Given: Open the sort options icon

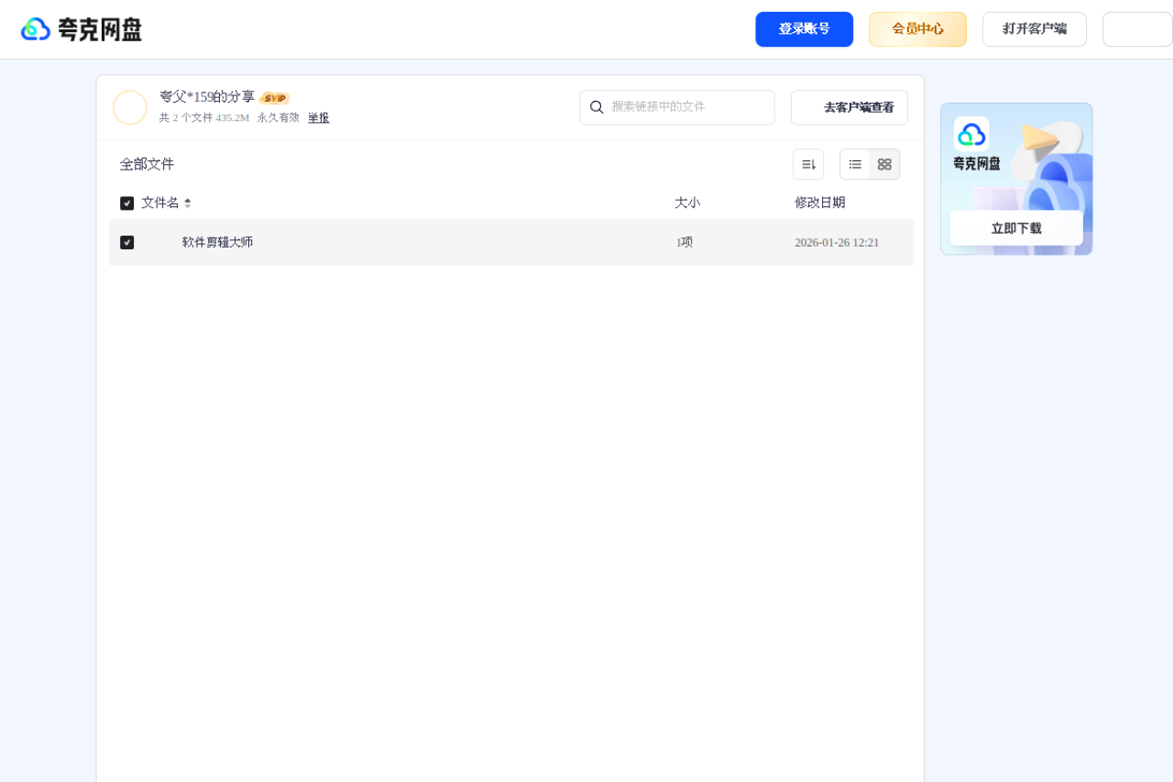Looking at the screenshot, I should (x=807, y=163).
